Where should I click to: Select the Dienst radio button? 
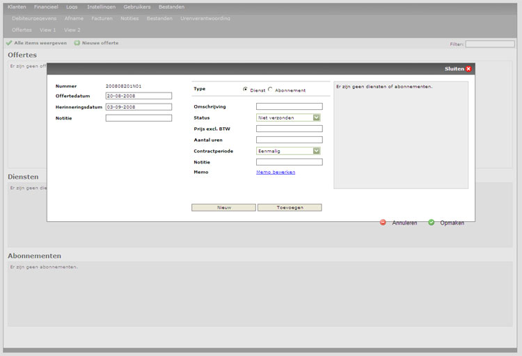coord(246,89)
